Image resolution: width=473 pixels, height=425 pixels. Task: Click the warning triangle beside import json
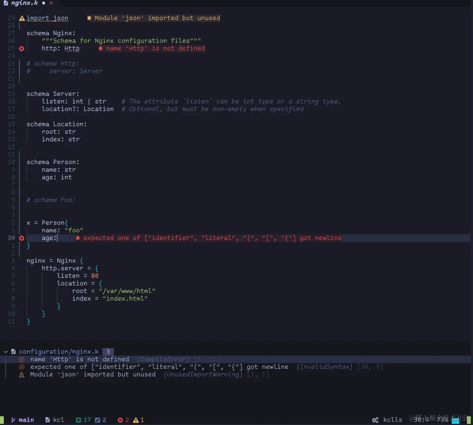coord(22,18)
